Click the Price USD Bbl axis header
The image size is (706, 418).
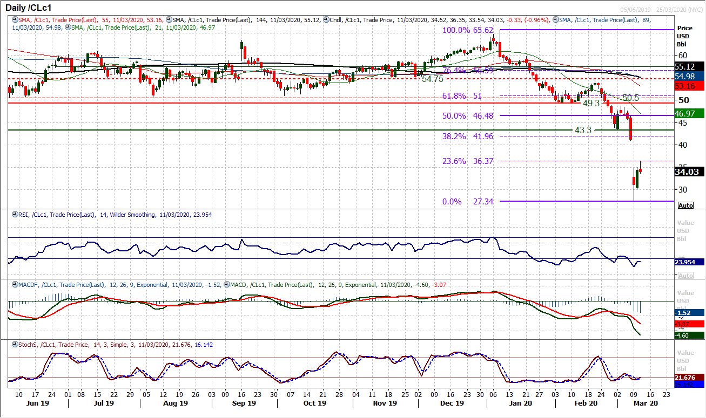[x=684, y=36]
